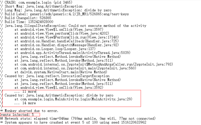Click the Looper.loop stack frame line
This screenshot has height=125, width=201.
(55, 49)
